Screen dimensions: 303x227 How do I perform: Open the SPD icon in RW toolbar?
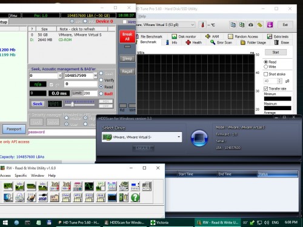pos(101,186)
